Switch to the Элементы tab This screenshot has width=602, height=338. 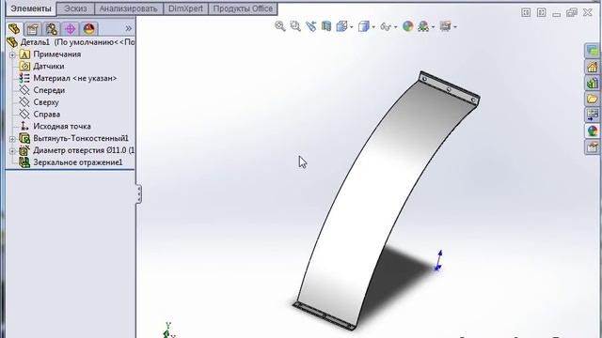(x=31, y=8)
